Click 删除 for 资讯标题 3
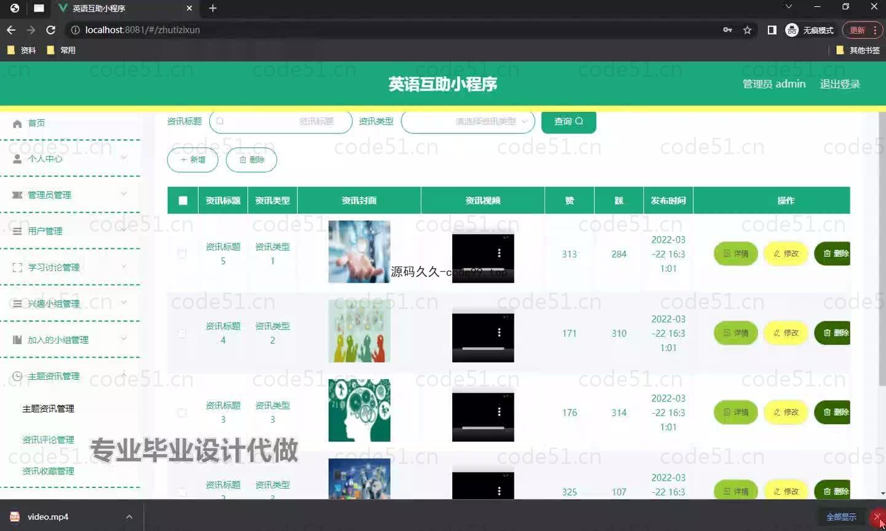The height and width of the screenshot is (531, 886). click(x=832, y=412)
